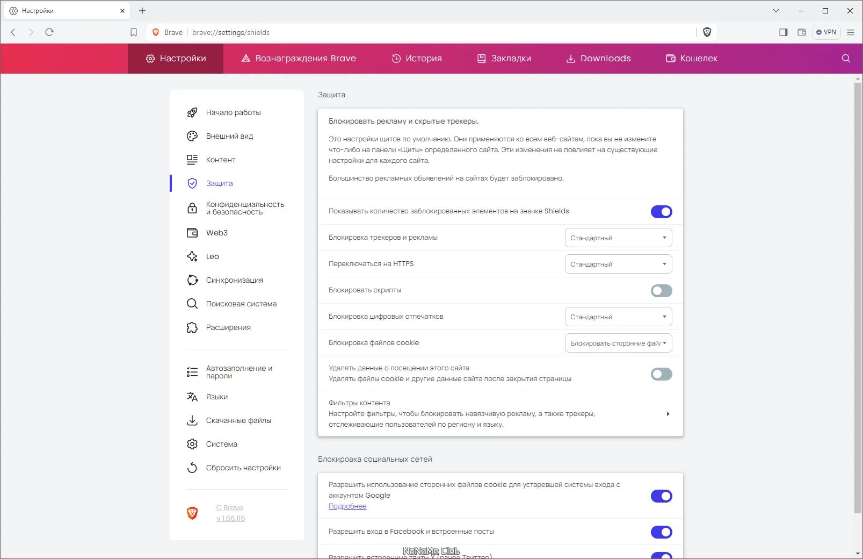Expand Фильтры контента arrow
The height and width of the screenshot is (559, 863).
[668, 414]
